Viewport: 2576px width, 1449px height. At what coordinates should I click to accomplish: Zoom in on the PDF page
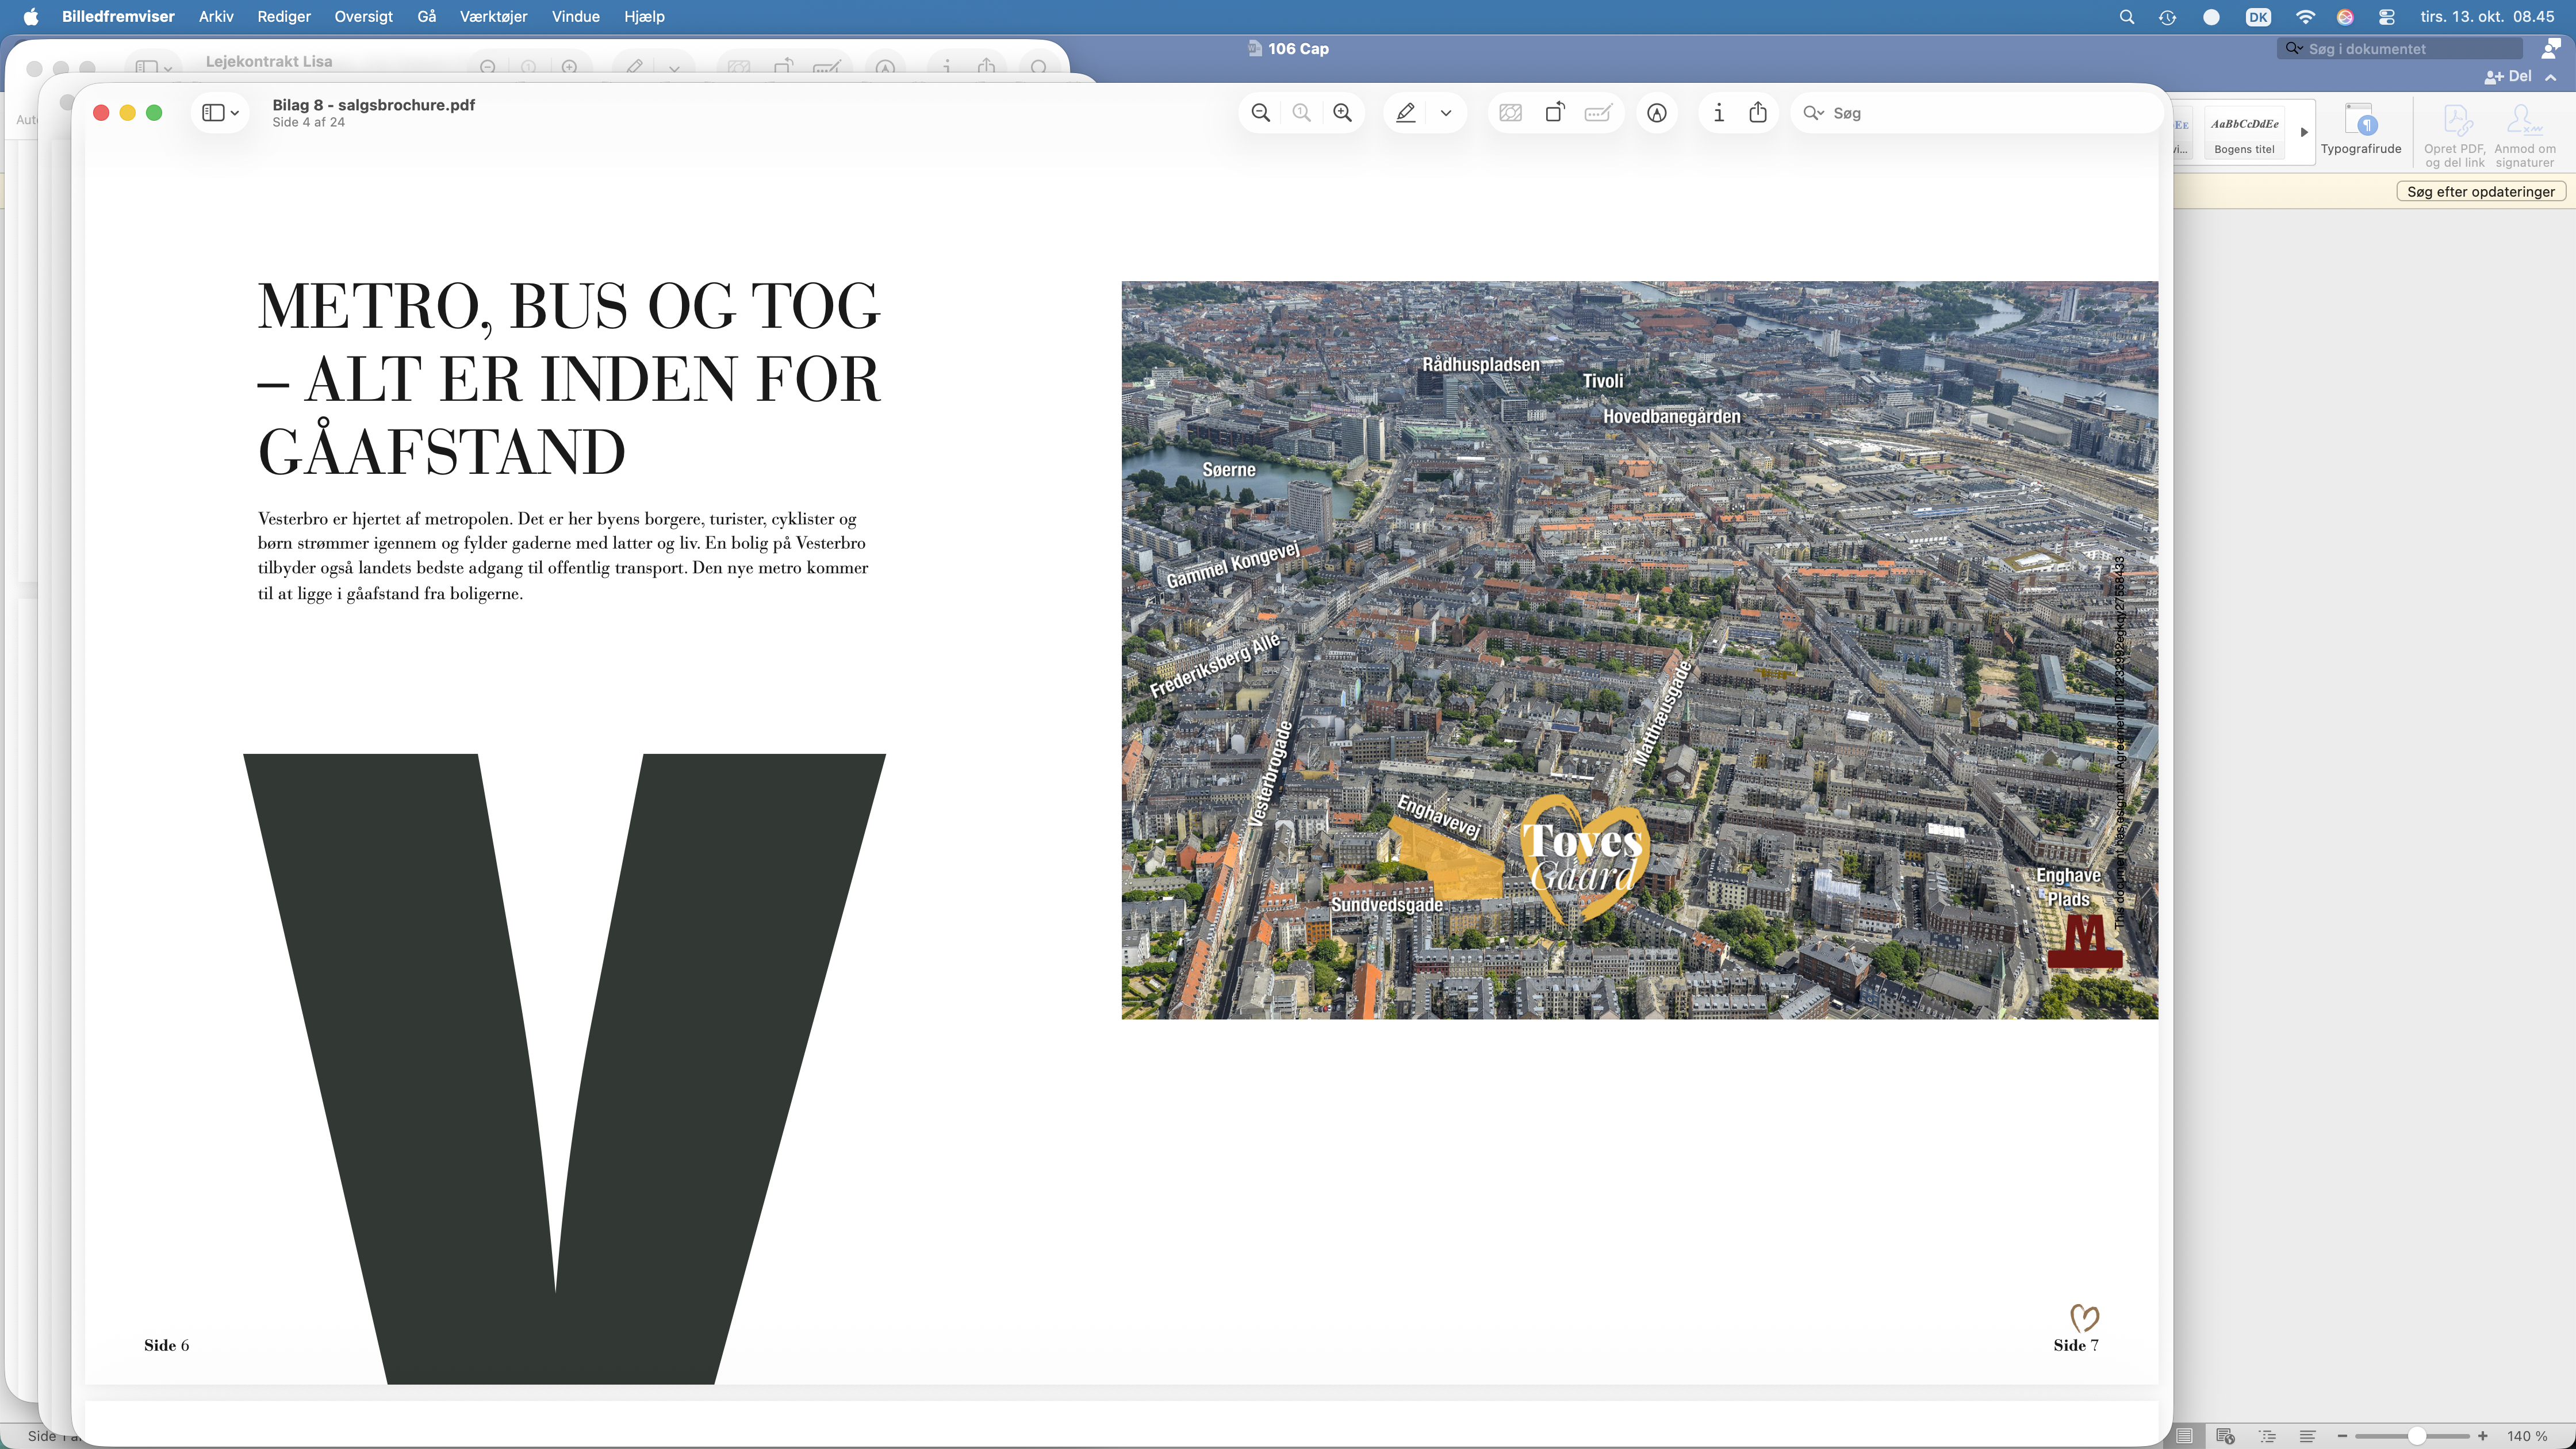click(x=1342, y=113)
